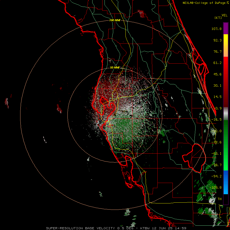Click the -78.7 velocity scale value
The image size is (230, 230).
click(216, 165)
